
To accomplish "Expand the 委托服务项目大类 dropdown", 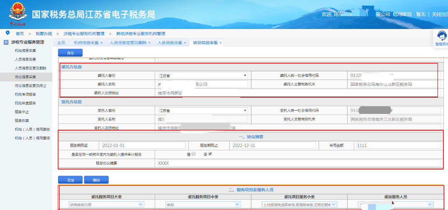I will pyautogui.click(x=107, y=204).
